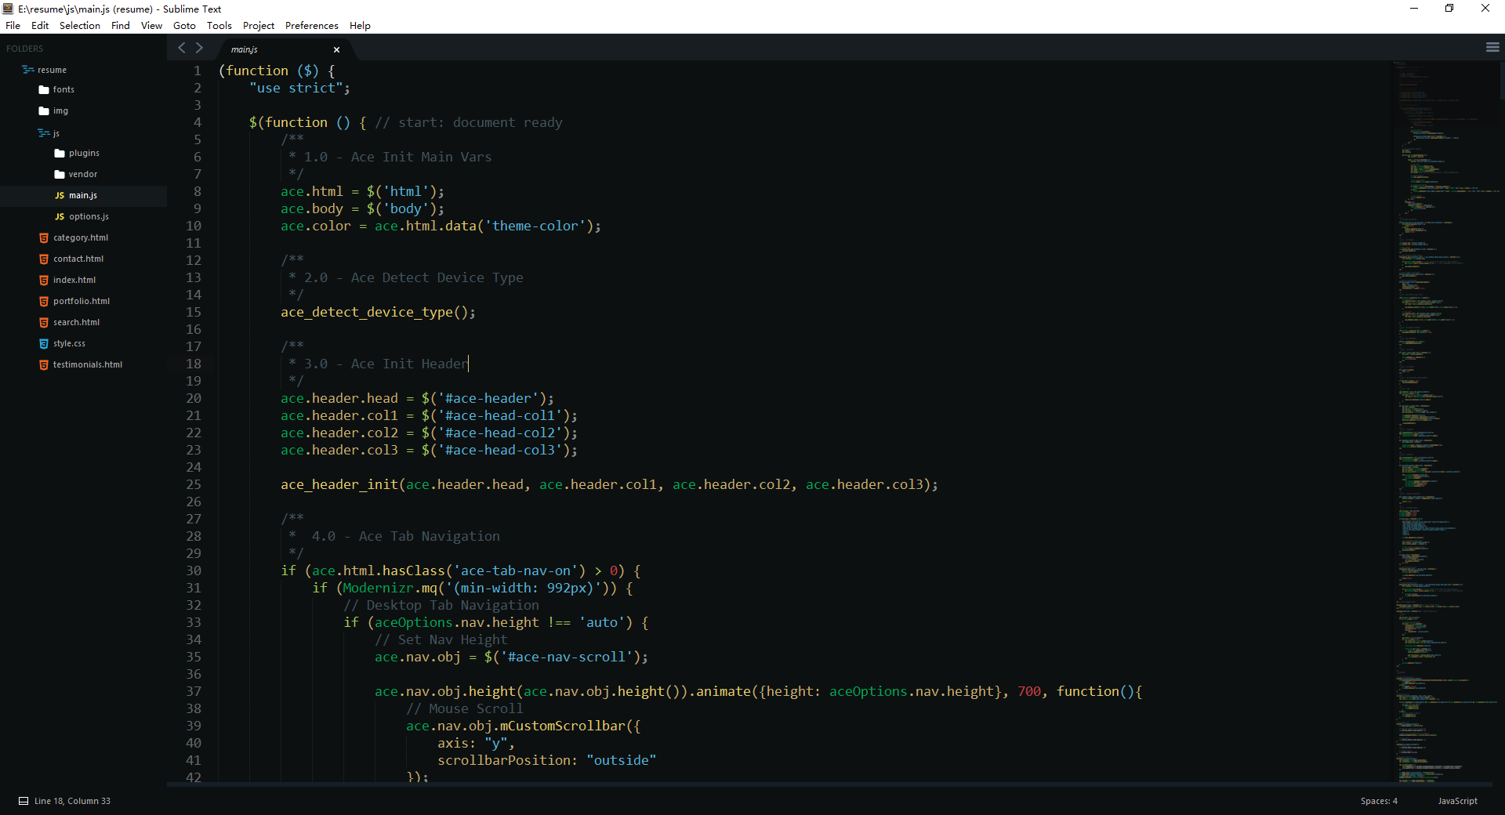
Task: Open index.html from the sidebar
Action: (74, 280)
